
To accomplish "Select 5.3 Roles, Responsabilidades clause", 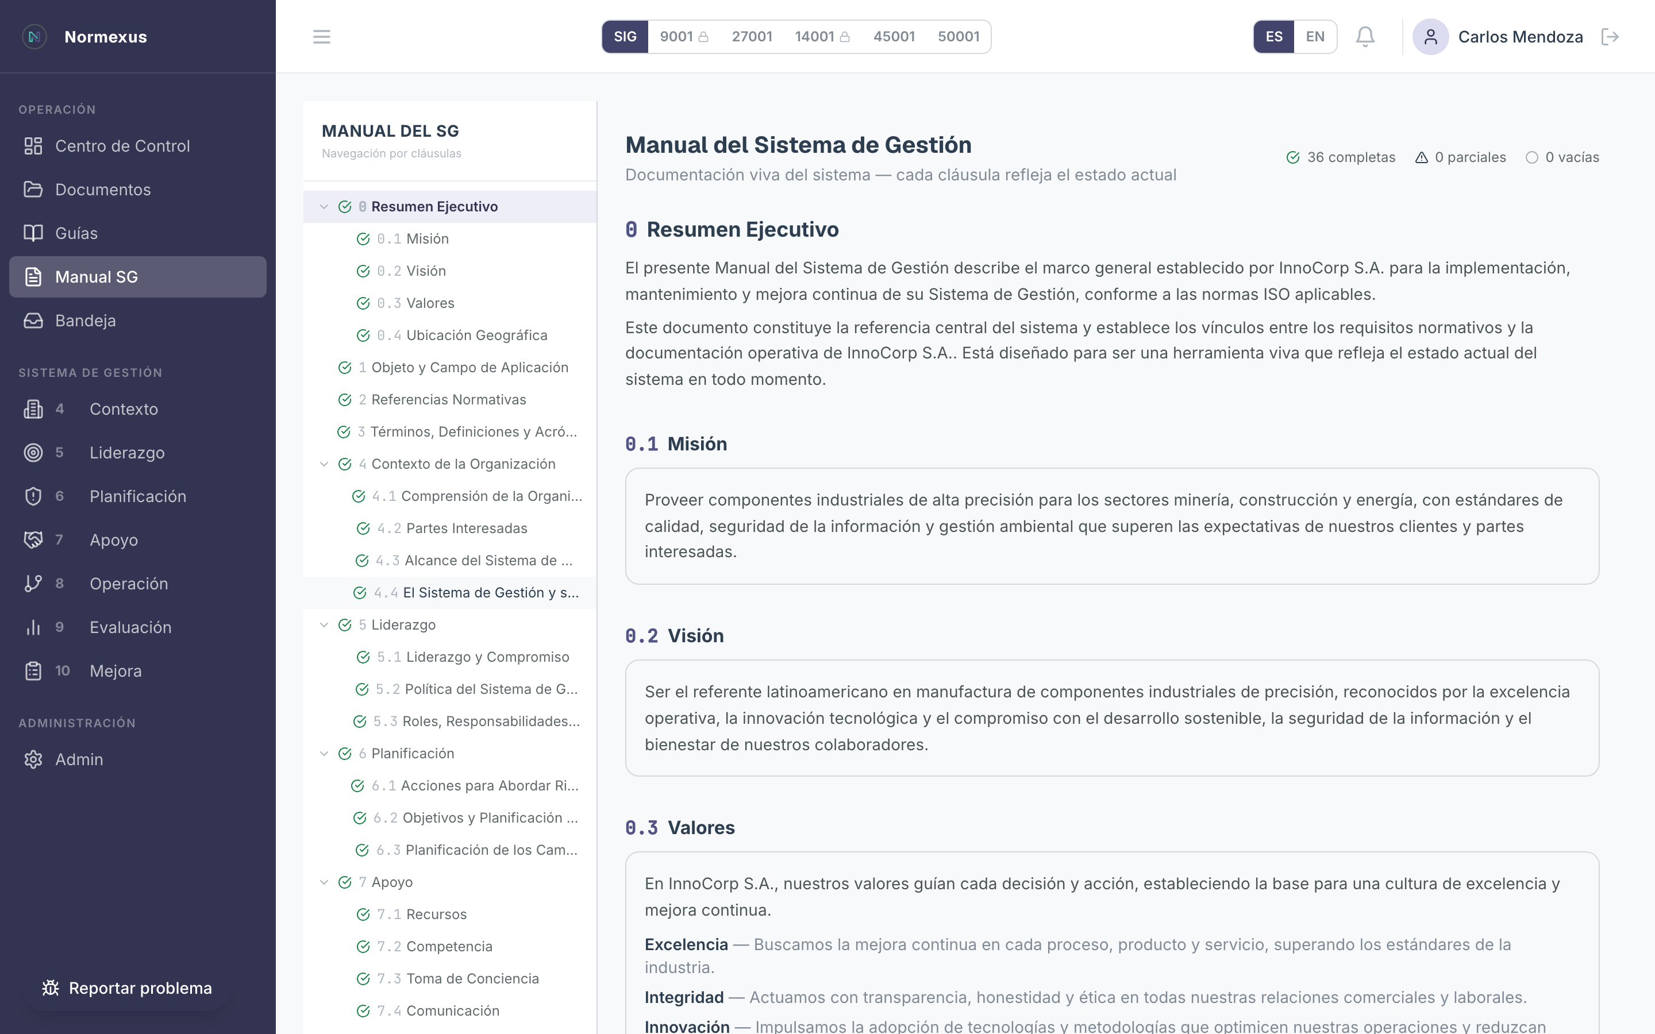I will pyautogui.click(x=450, y=722).
